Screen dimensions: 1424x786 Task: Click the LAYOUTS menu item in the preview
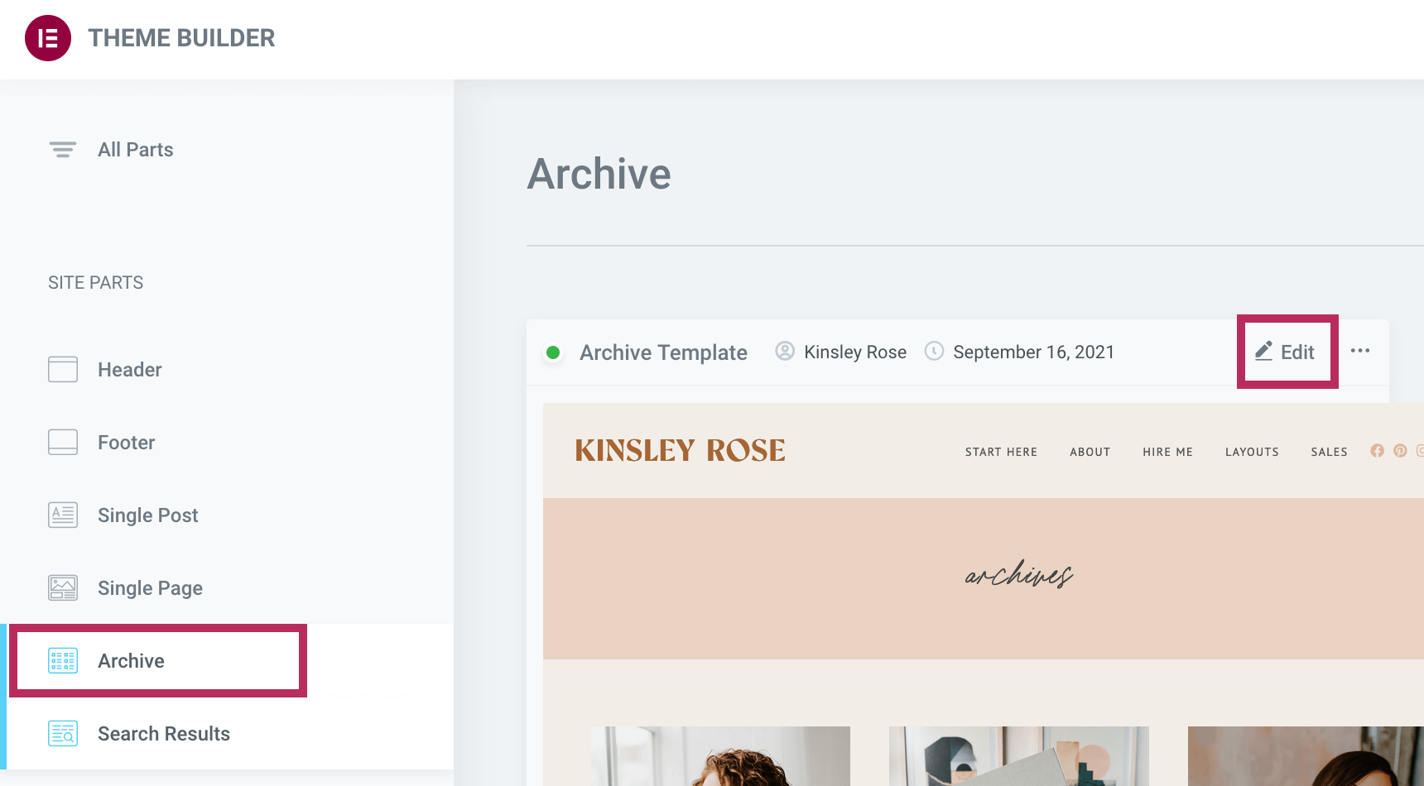pos(1252,452)
